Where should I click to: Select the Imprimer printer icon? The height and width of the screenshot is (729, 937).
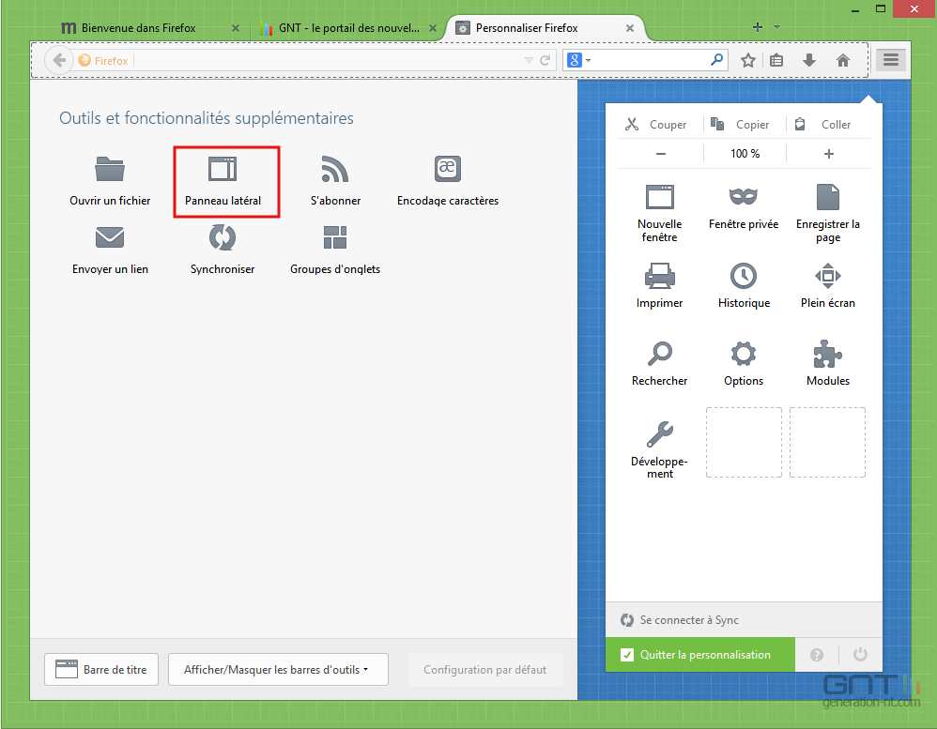660,276
